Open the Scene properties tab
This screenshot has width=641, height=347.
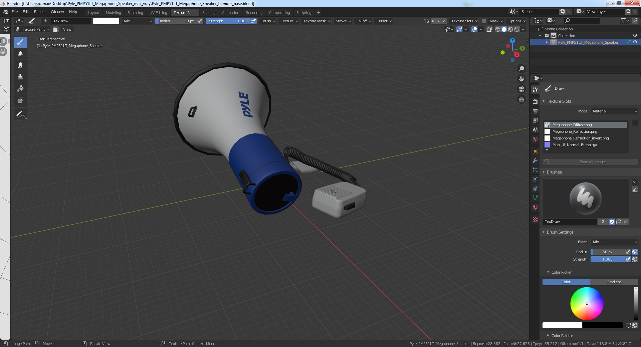click(535, 129)
